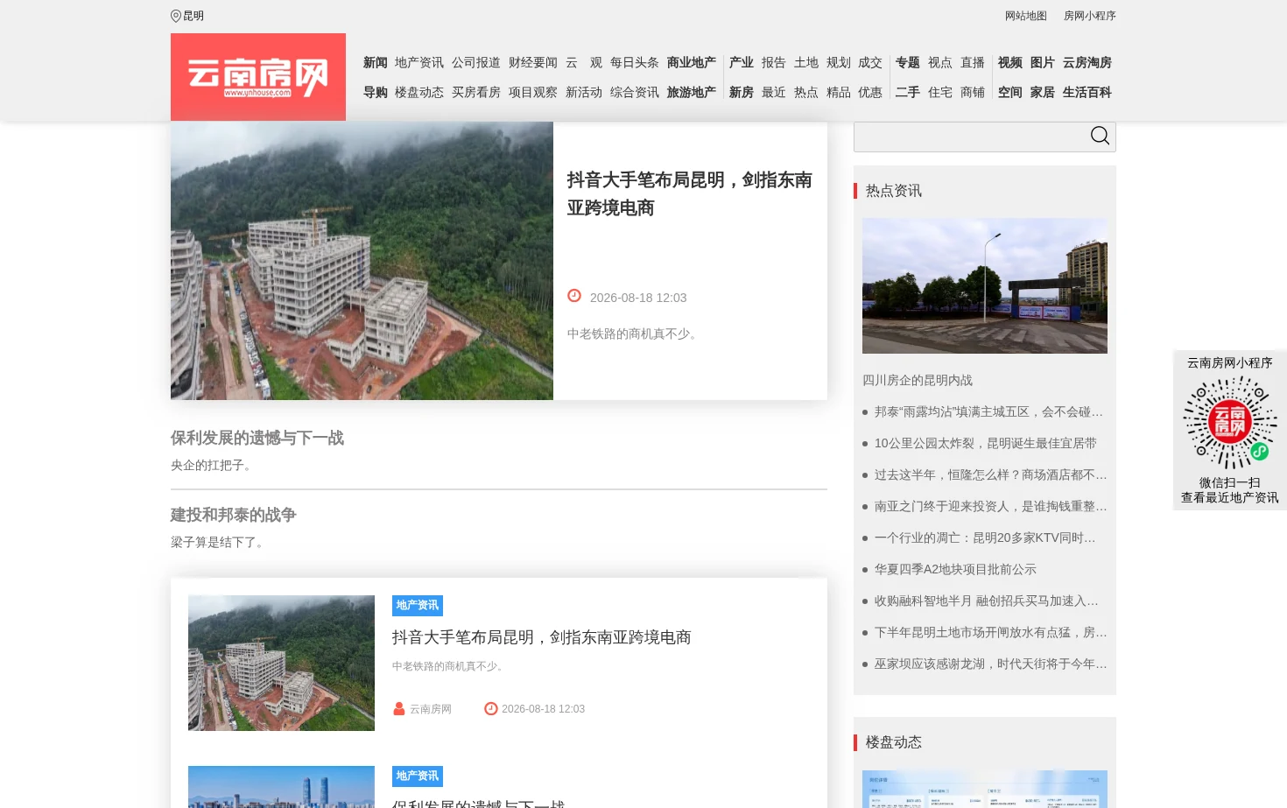Select 专题 in navigation
The width and height of the screenshot is (1287, 808).
[x=908, y=63]
